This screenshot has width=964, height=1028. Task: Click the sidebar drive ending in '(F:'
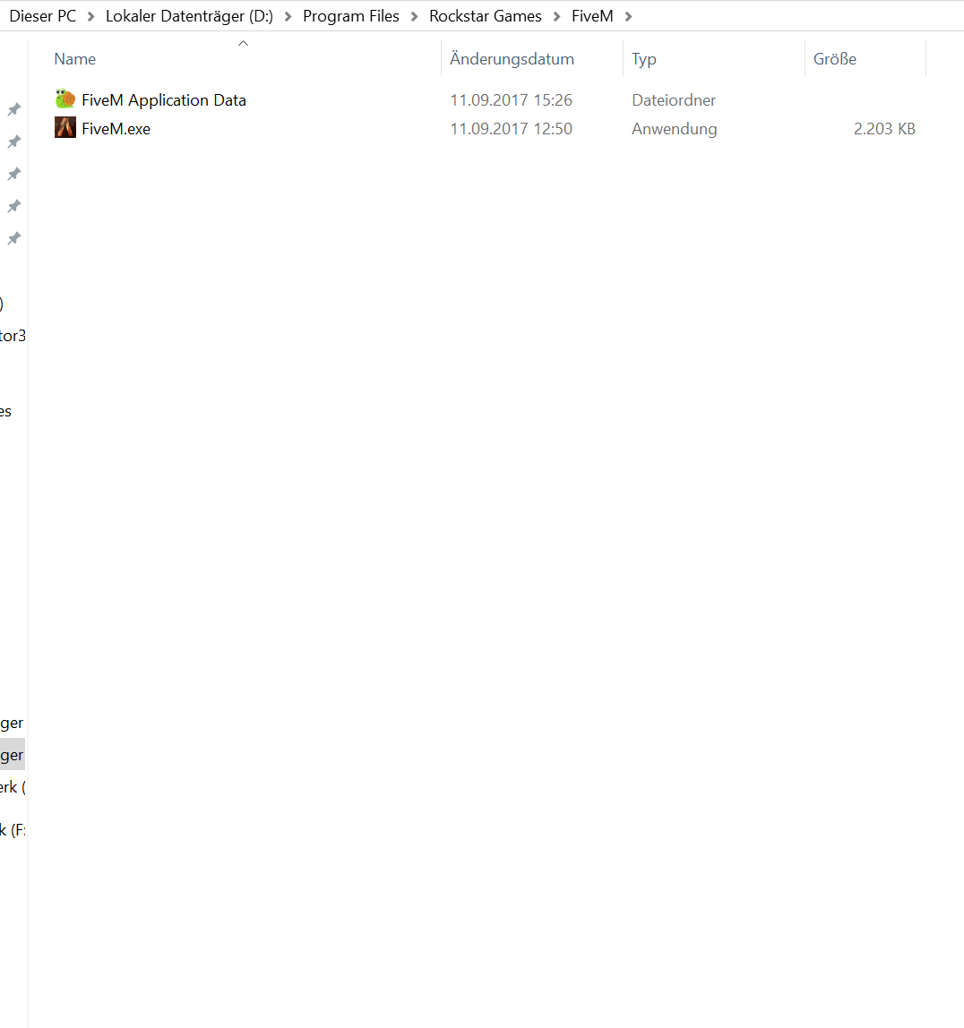[13, 830]
